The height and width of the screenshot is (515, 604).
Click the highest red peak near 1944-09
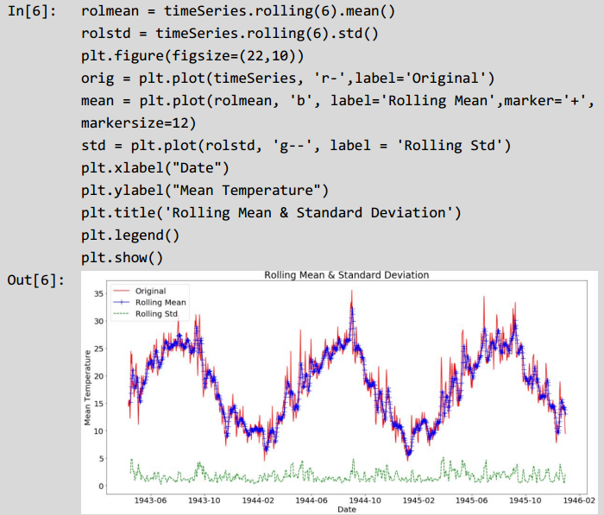click(351, 292)
